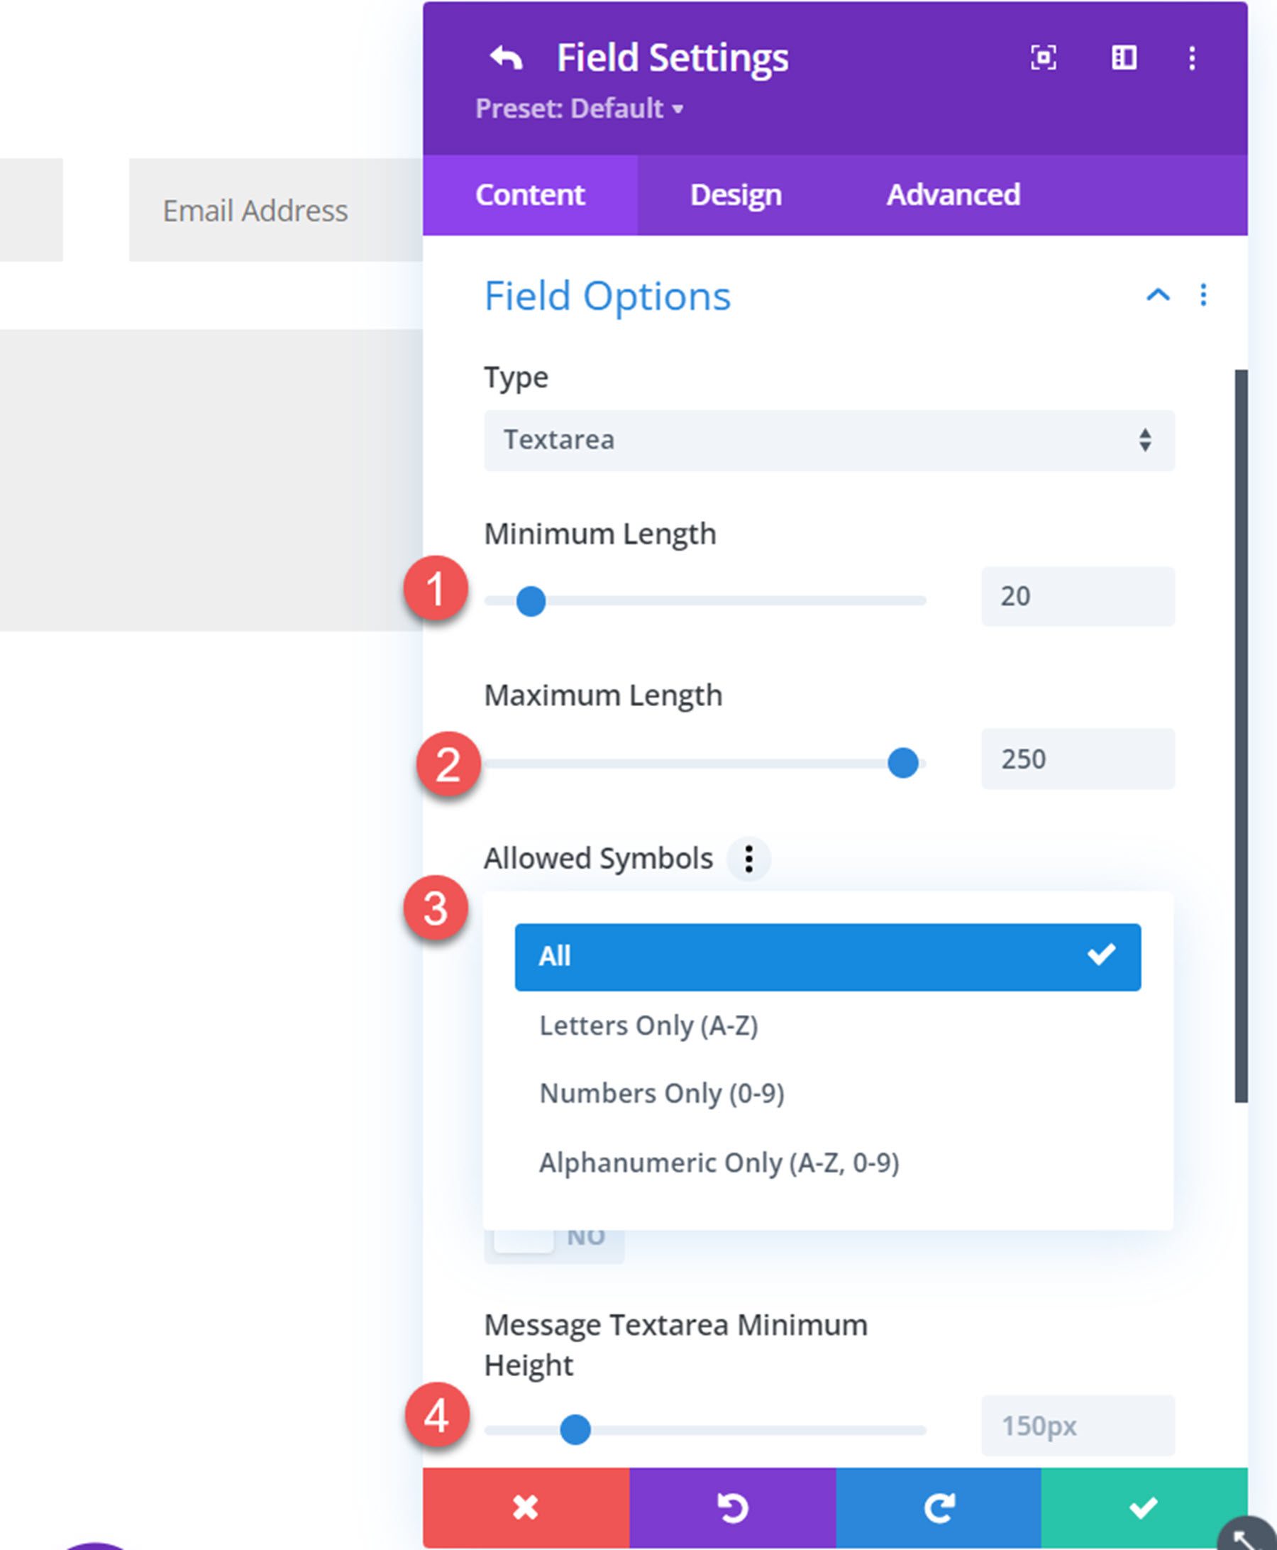Screen dimensions: 1277x1550
Task: Open the field Type dropdown
Action: (x=830, y=439)
